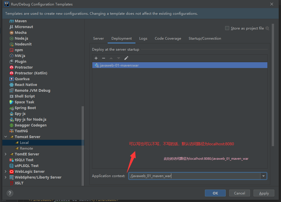Click the Swagger Codegen icon
This screenshot has width=281, height=202.
pos(12,125)
